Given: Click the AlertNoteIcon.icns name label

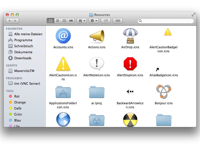Looking at the screenshot, I should pos(96,75).
